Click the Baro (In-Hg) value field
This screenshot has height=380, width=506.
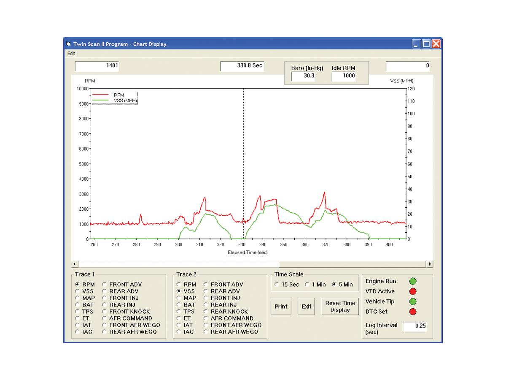click(303, 76)
